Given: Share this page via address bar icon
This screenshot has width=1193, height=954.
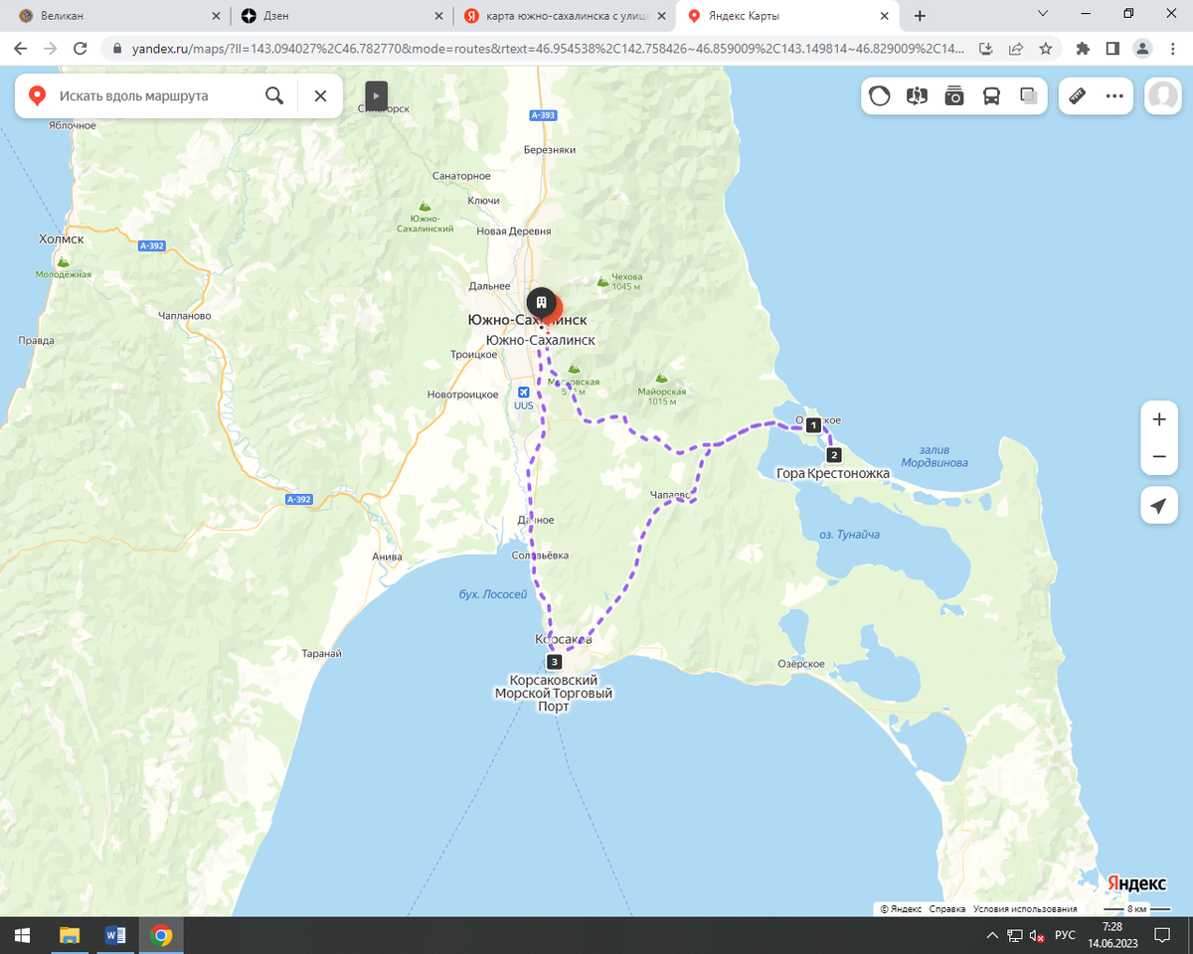Looking at the screenshot, I should click(x=1015, y=48).
